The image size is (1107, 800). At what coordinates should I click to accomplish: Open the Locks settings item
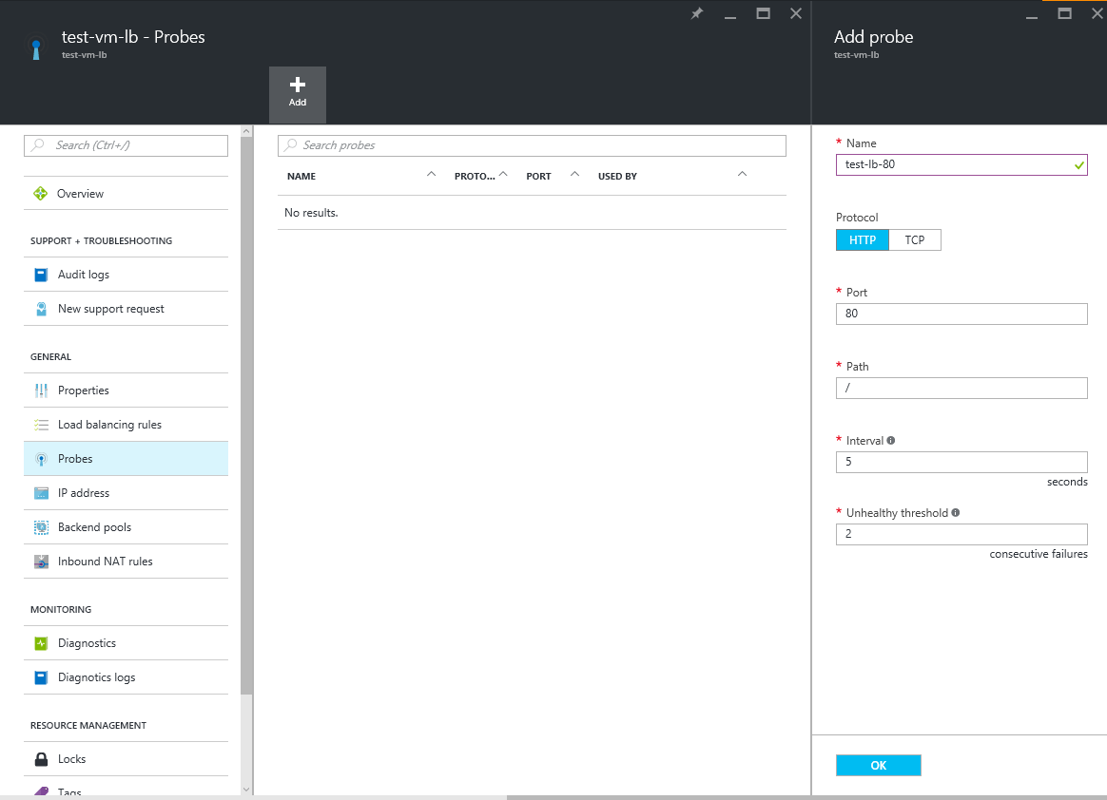point(71,759)
